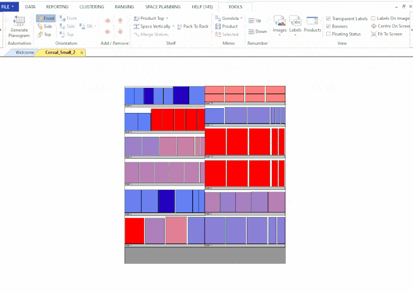The image size is (413, 293).
Task: Click Space Vertically shelf tool
Action: (x=152, y=27)
